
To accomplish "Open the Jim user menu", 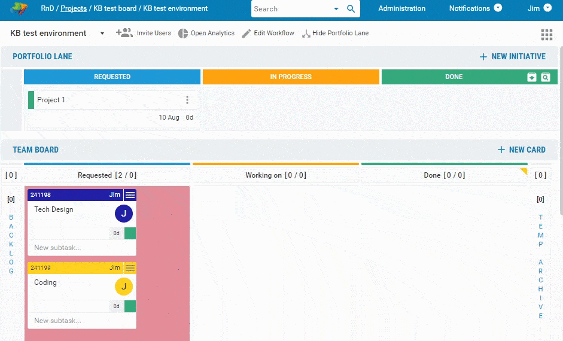I will coord(539,8).
